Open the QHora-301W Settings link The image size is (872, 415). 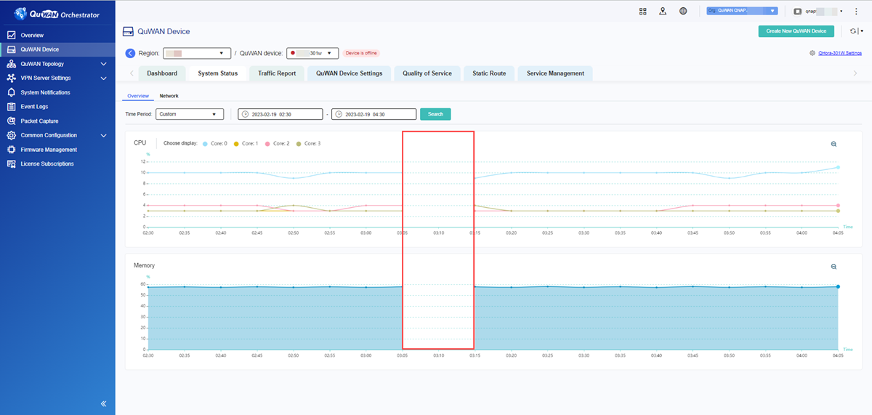pos(840,53)
